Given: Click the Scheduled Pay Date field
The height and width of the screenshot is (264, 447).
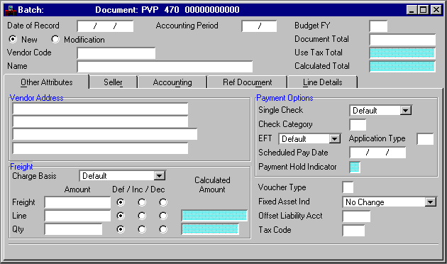Looking at the screenshot, I should [x=377, y=153].
